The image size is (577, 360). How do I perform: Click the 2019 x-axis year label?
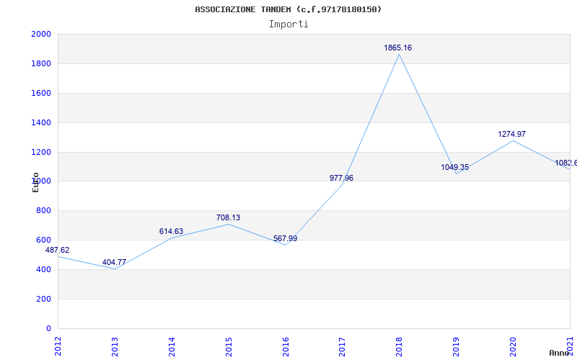457,346
